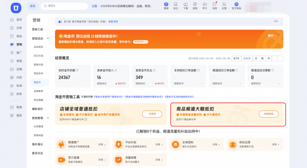The height and width of the screenshot is (168, 307).
Task: Click help icon beside 频道成交订单金额
Action: pos(237,70)
